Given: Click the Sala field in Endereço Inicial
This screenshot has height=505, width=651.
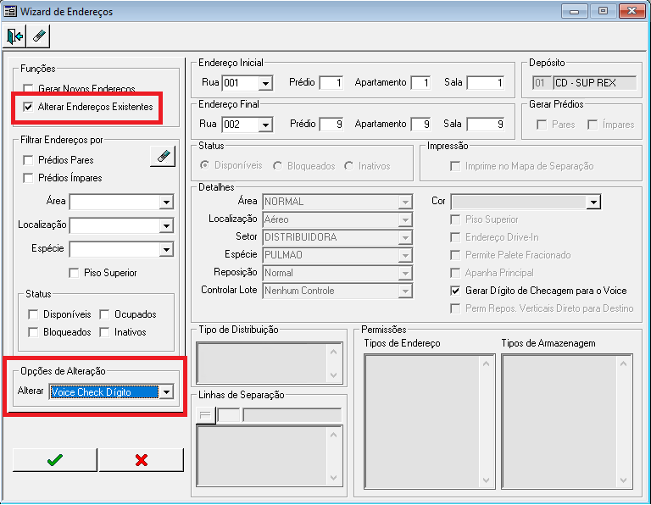Looking at the screenshot, I should coord(486,83).
